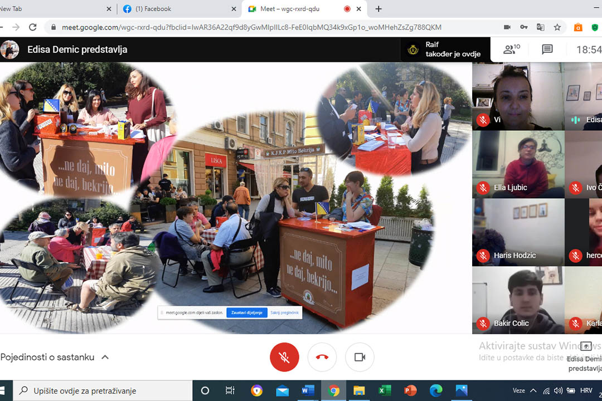602x401 pixels.
Task: Open the green shield extension icon
Action: pyautogui.click(x=595, y=27)
